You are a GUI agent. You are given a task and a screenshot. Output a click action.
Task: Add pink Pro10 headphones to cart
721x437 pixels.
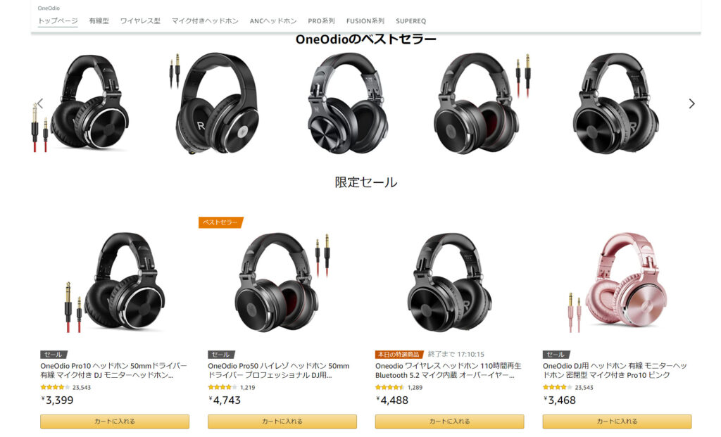(x=617, y=422)
